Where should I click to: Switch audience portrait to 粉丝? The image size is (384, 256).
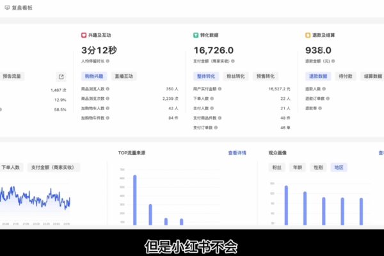click(x=276, y=167)
